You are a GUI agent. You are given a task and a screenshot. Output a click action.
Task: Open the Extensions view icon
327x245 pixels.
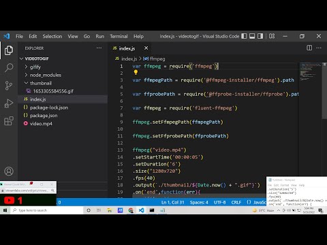(9, 121)
